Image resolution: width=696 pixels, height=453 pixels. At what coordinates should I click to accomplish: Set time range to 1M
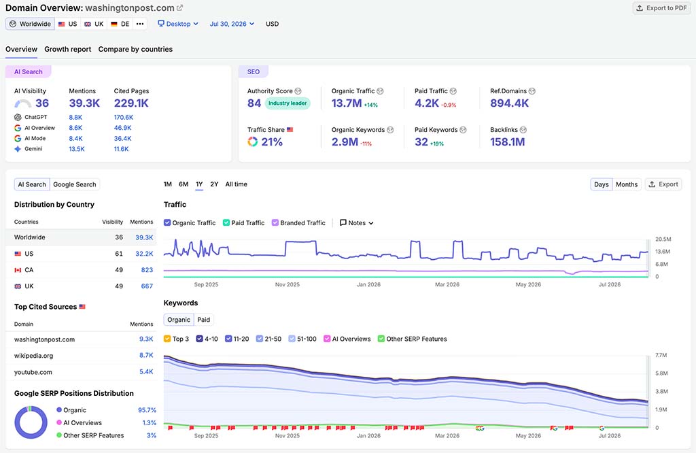[168, 184]
